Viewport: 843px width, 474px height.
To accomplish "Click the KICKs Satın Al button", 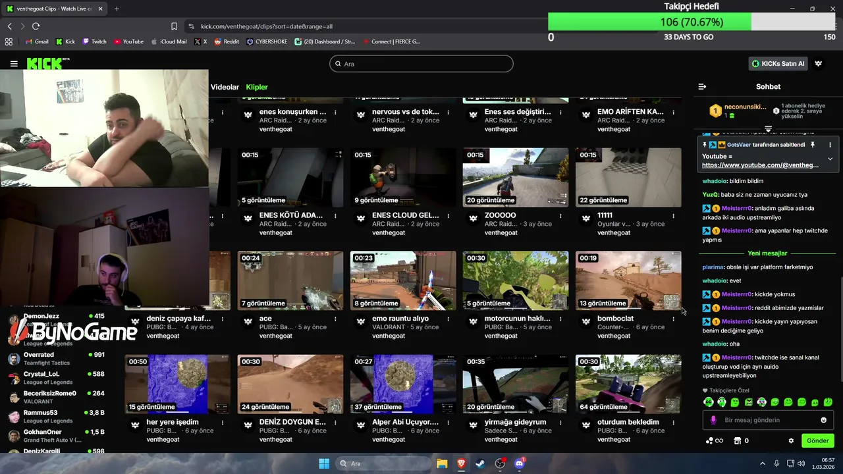I will [778, 64].
